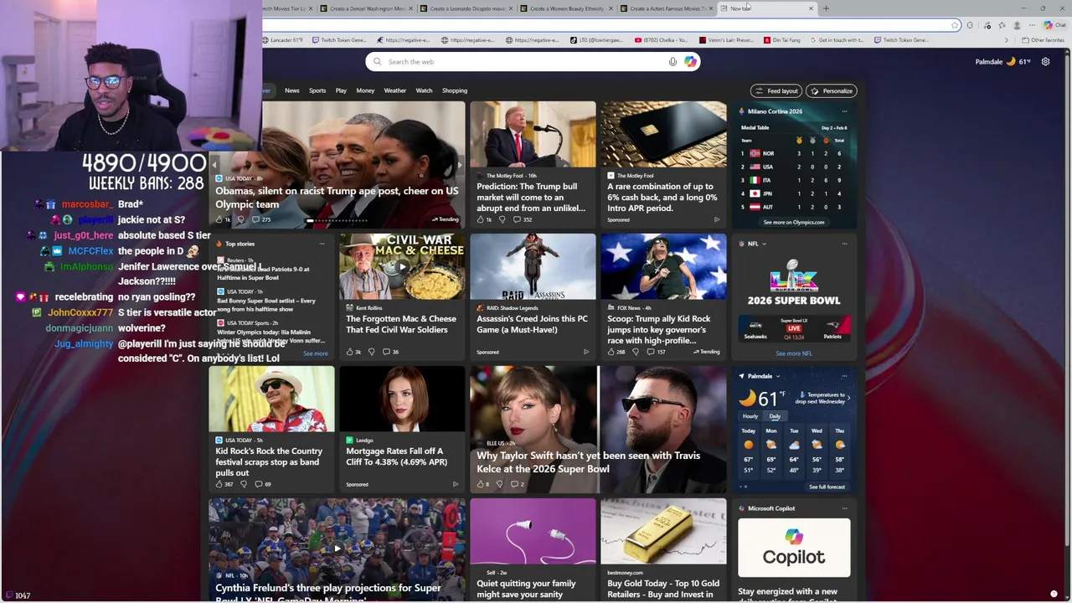Open the Money tab in the feed
This screenshot has width=1072, height=603.
365,90
